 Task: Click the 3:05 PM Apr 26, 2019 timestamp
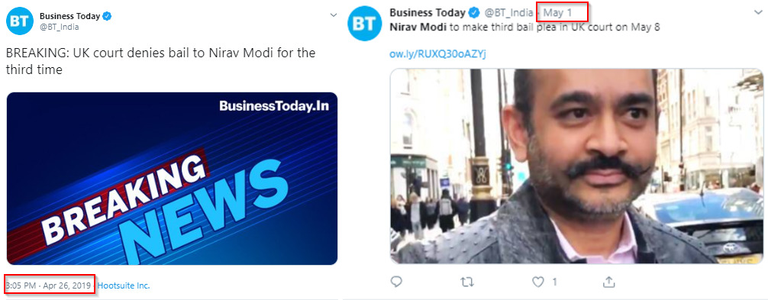[x=48, y=285]
